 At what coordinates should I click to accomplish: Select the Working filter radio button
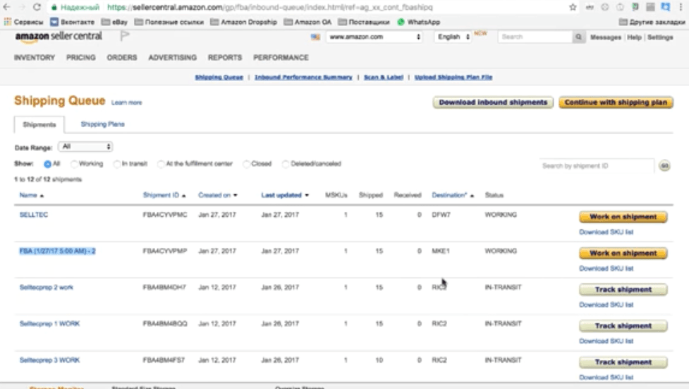(x=74, y=164)
